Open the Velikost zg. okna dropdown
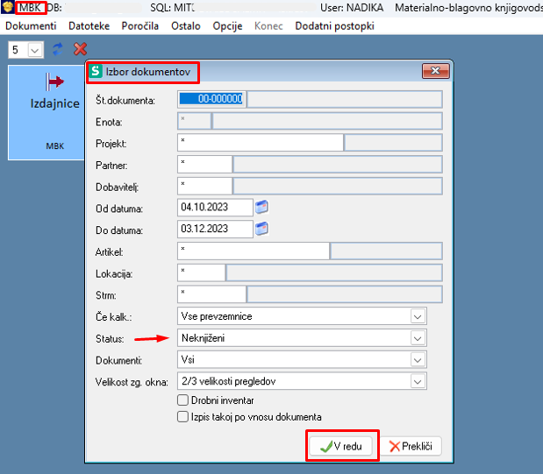Image resolution: width=543 pixels, height=474 pixels. coord(418,382)
